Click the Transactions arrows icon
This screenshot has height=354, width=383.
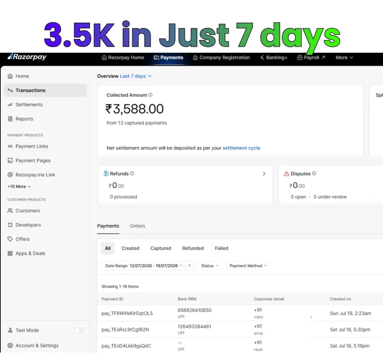coord(10,90)
